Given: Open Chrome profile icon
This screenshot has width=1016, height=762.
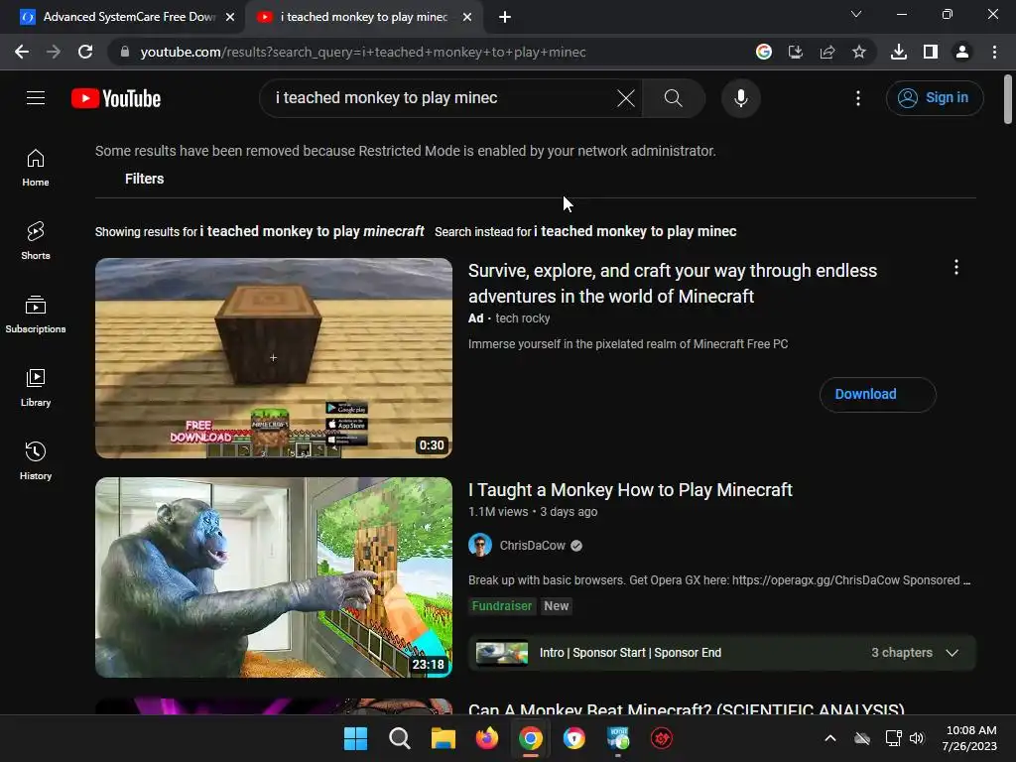Looking at the screenshot, I should pyautogui.click(x=962, y=52).
